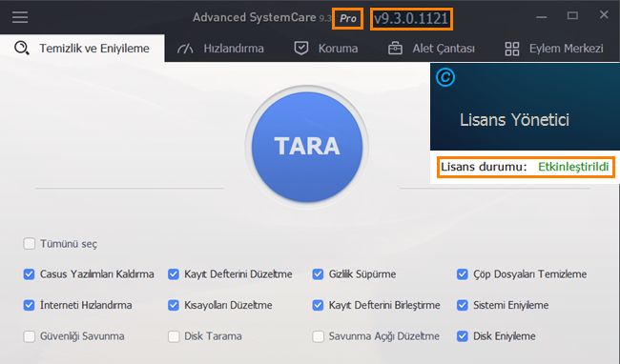Uncheck Çöp Dosyaları Temizleme

pos(463,274)
